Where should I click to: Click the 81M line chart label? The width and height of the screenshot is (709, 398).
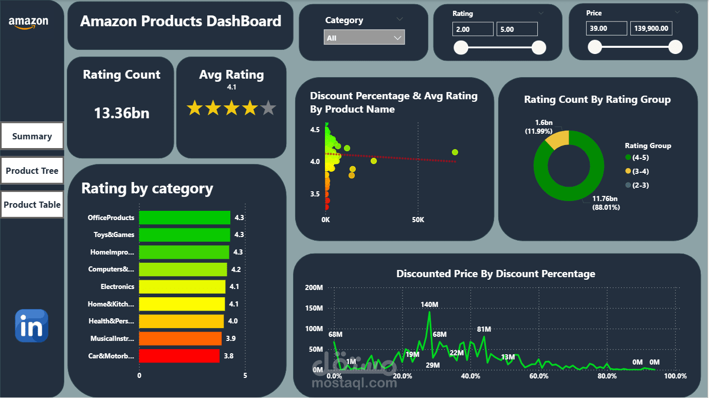pos(484,329)
